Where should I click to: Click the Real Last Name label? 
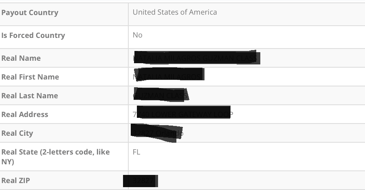coord(30,96)
